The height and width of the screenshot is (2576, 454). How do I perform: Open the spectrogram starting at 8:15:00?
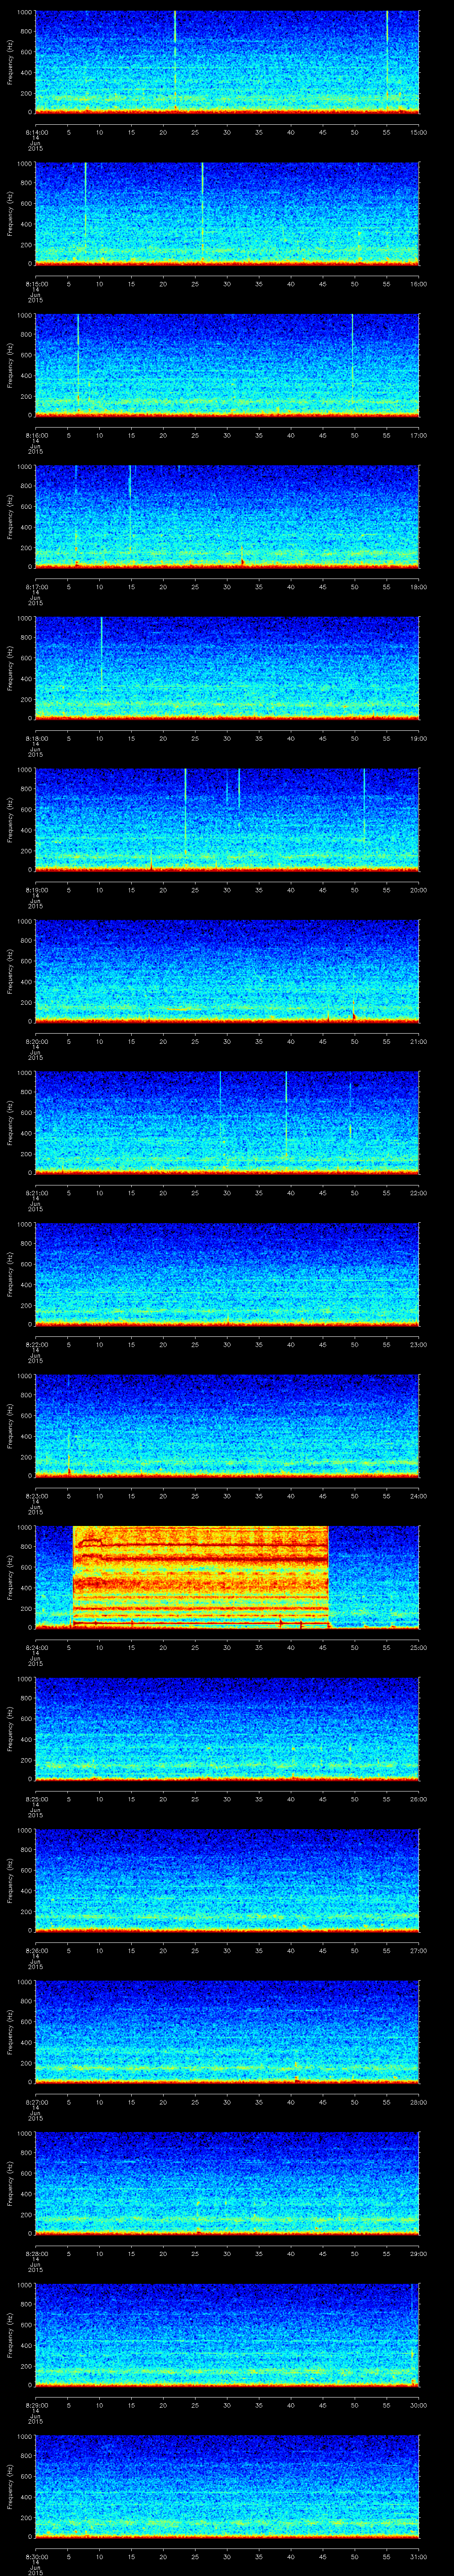227,213
